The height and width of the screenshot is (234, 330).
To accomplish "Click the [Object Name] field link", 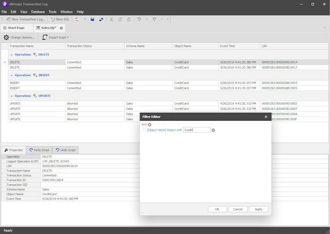I will click(156, 130).
